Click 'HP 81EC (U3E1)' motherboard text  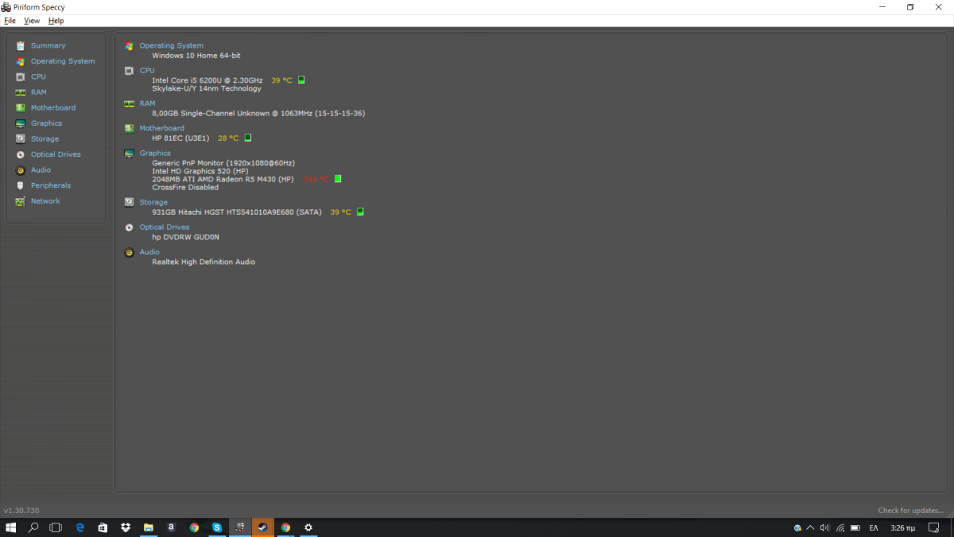click(180, 138)
